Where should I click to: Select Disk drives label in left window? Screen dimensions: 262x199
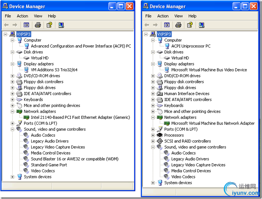tap(33, 52)
